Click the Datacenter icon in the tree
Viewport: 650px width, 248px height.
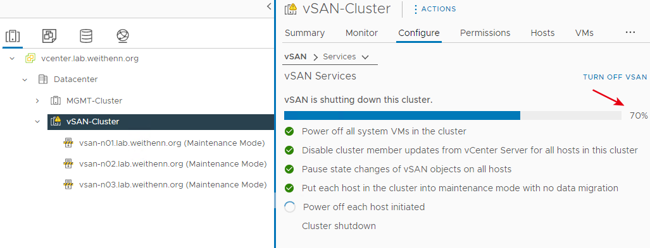pyautogui.click(x=42, y=80)
